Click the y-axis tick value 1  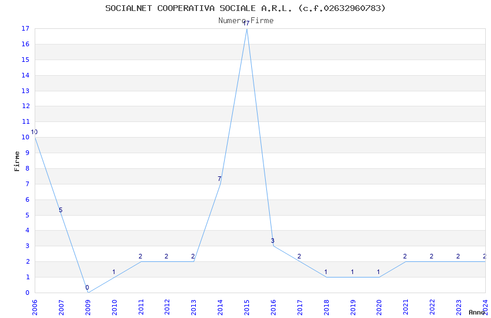(28, 278)
